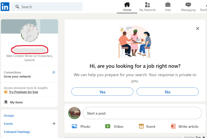Open the Try Premium for free link
Screen dimensions: 207x138
tap(23, 92)
